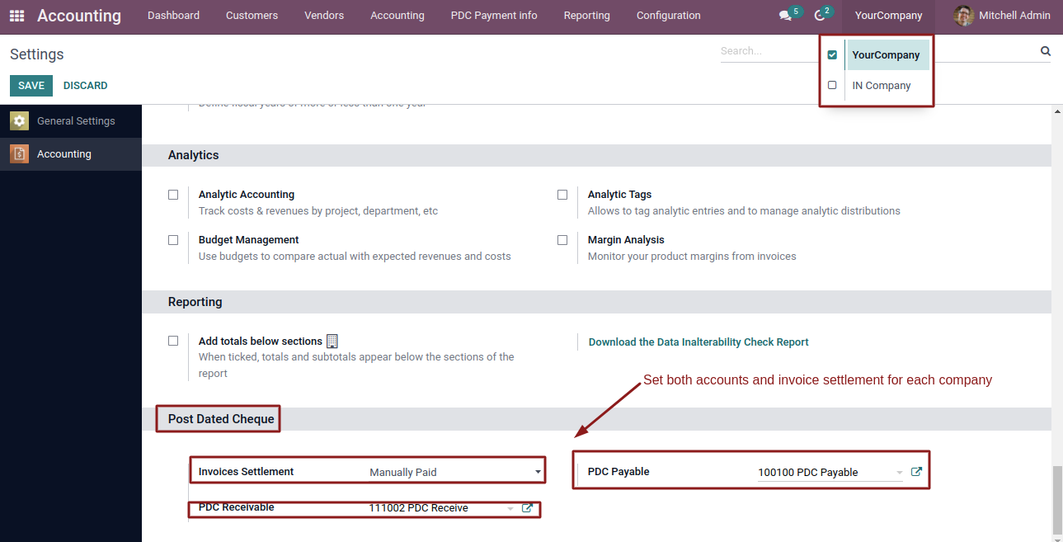
Task: Click the vertical scrollbar thumb
Action: [1056, 500]
